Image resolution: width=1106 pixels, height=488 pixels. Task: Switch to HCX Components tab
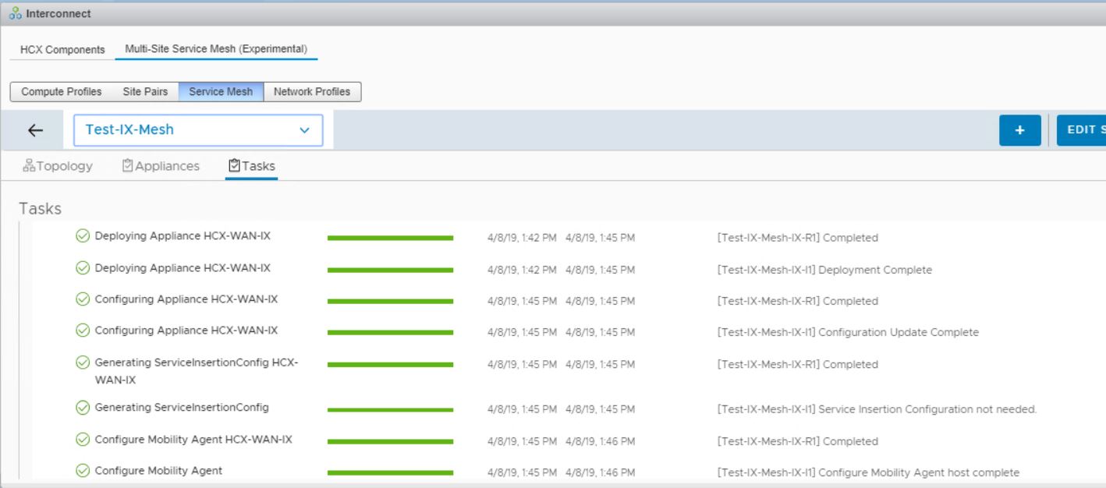pos(62,49)
